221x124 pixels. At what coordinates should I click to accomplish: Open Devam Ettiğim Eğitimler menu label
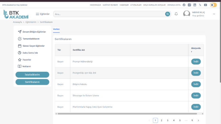click(x=34, y=32)
